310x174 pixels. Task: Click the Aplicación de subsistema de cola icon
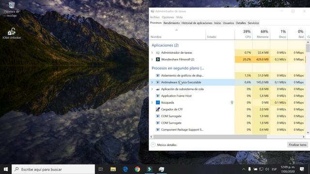pos(158,89)
